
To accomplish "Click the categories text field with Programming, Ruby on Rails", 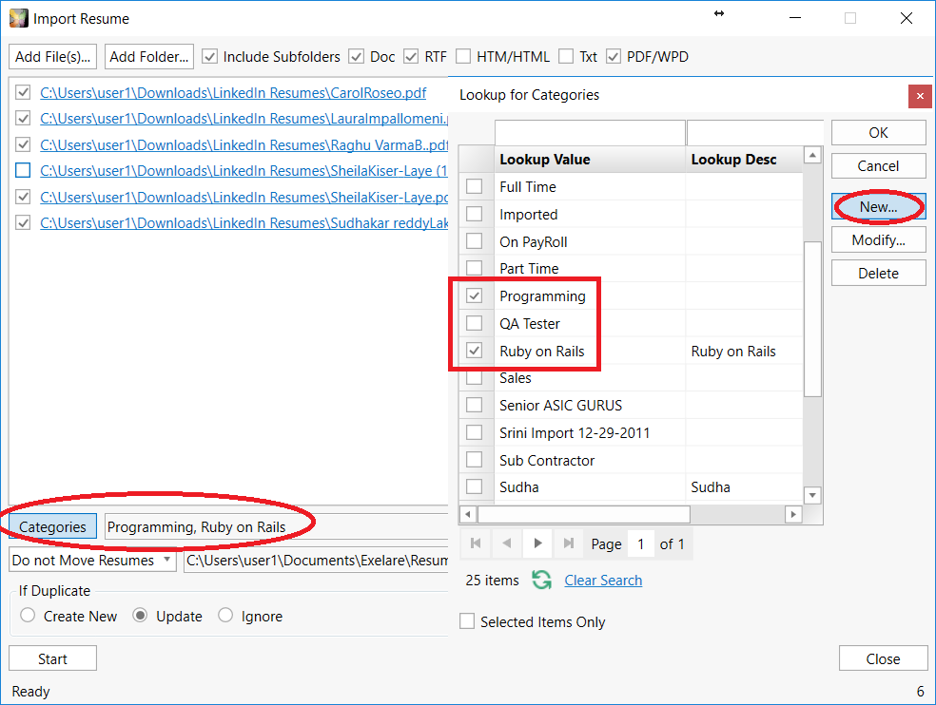I will tap(277, 526).
